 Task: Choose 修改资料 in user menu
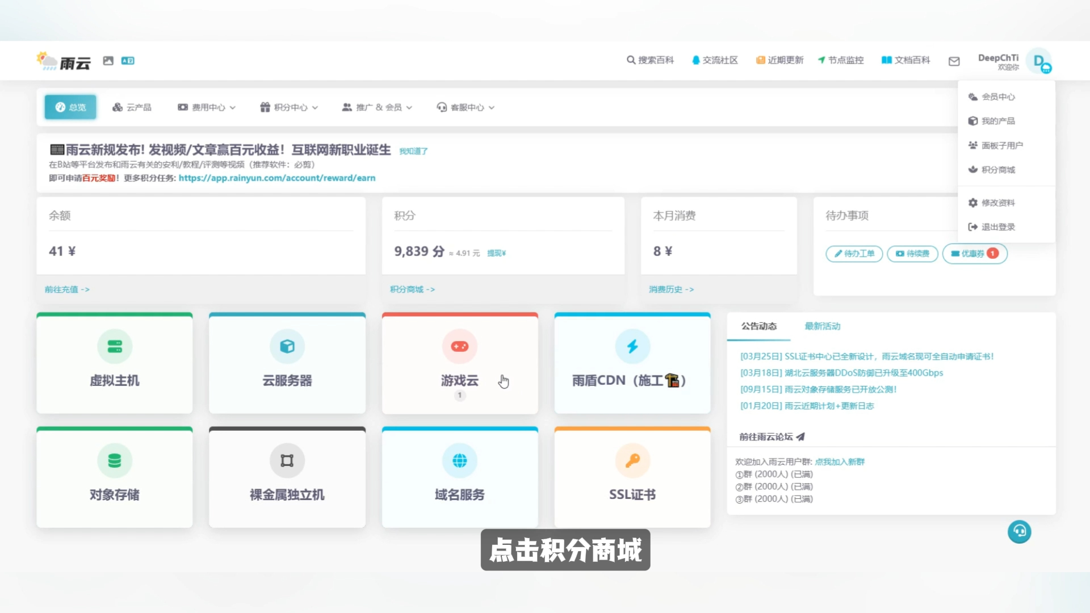(x=1006, y=203)
